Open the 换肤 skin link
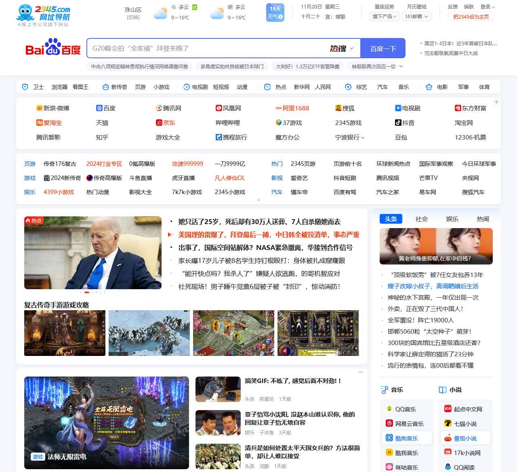Viewport: 517px width, 472px height. pos(469,7)
